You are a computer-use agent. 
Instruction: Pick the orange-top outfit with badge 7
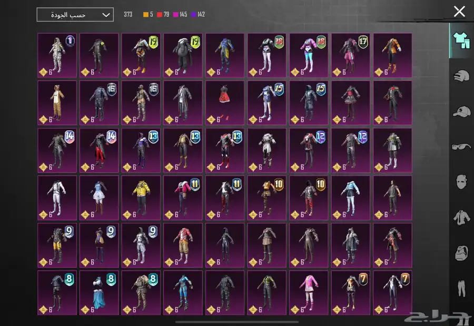click(x=351, y=293)
